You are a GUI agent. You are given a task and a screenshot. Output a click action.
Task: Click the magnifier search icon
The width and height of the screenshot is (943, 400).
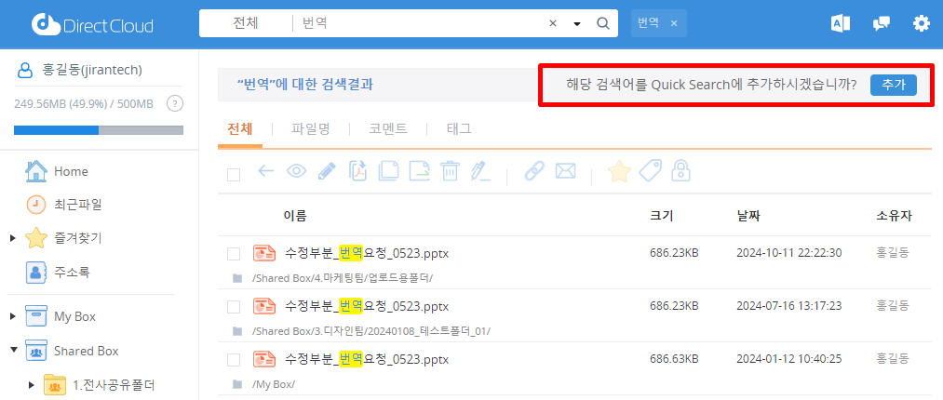(x=602, y=23)
